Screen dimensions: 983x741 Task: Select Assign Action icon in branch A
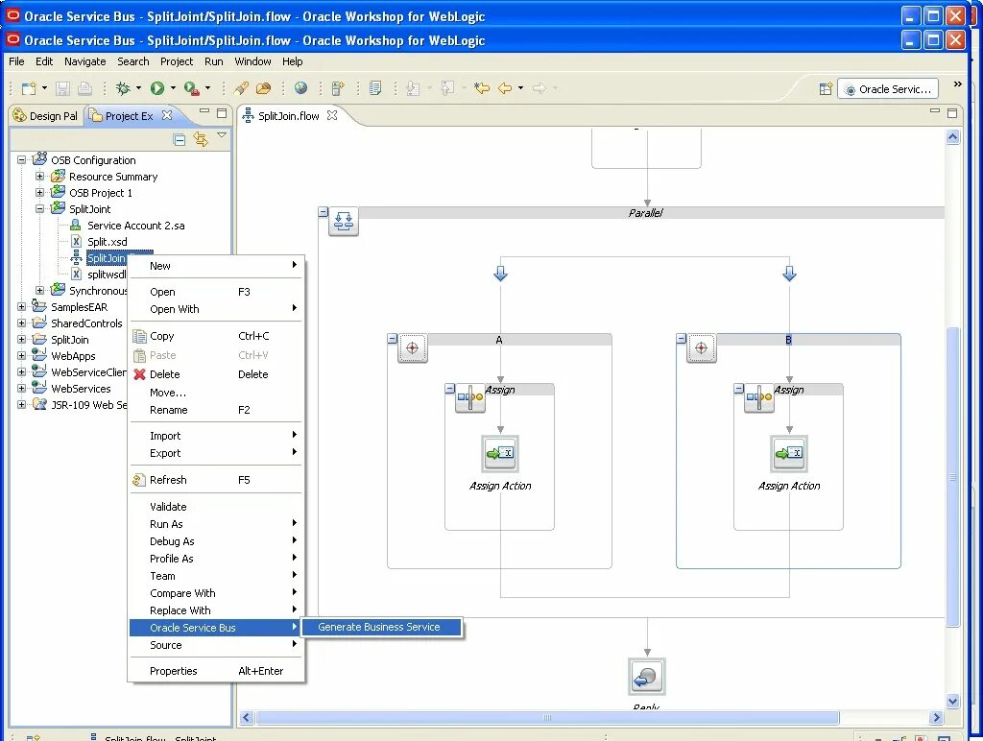coord(500,453)
